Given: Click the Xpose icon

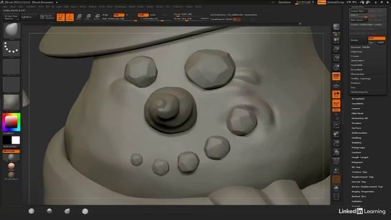Looking at the screenshot, I should pyautogui.click(x=336, y=197).
